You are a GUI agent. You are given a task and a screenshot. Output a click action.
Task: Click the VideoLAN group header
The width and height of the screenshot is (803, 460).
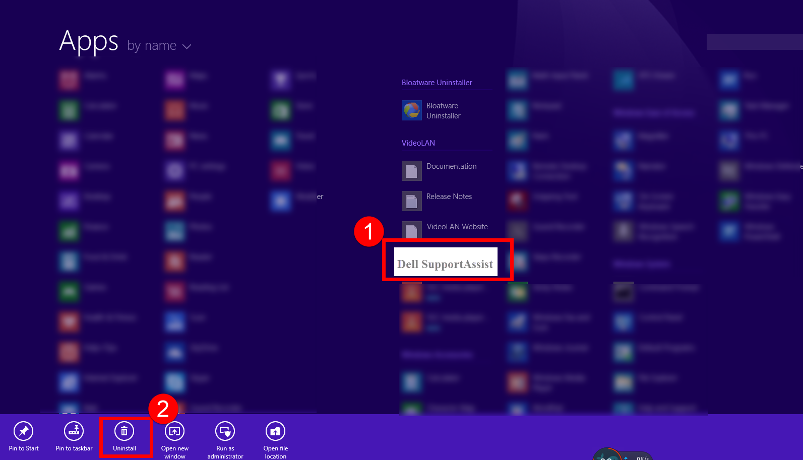pyautogui.click(x=418, y=143)
